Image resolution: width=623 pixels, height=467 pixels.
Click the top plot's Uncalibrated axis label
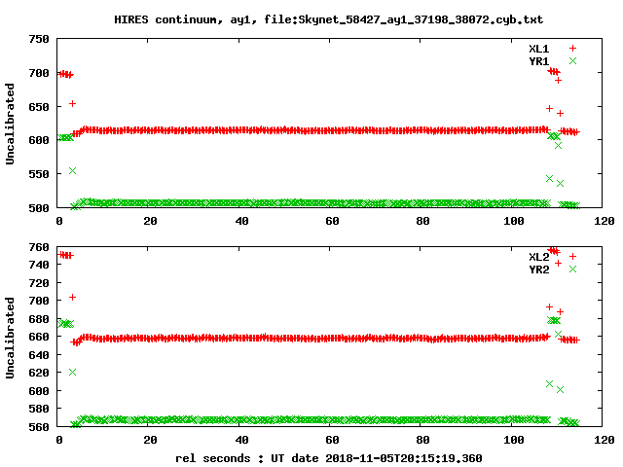tap(10, 124)
